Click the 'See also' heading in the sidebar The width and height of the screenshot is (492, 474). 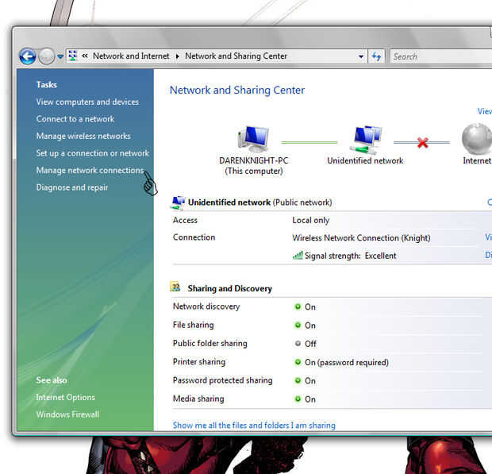(52, 380)
